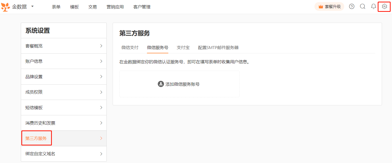392x163 pixels.
Task: Open the dropdown arrow beside 金数据
Action: [x=32, y=6]
